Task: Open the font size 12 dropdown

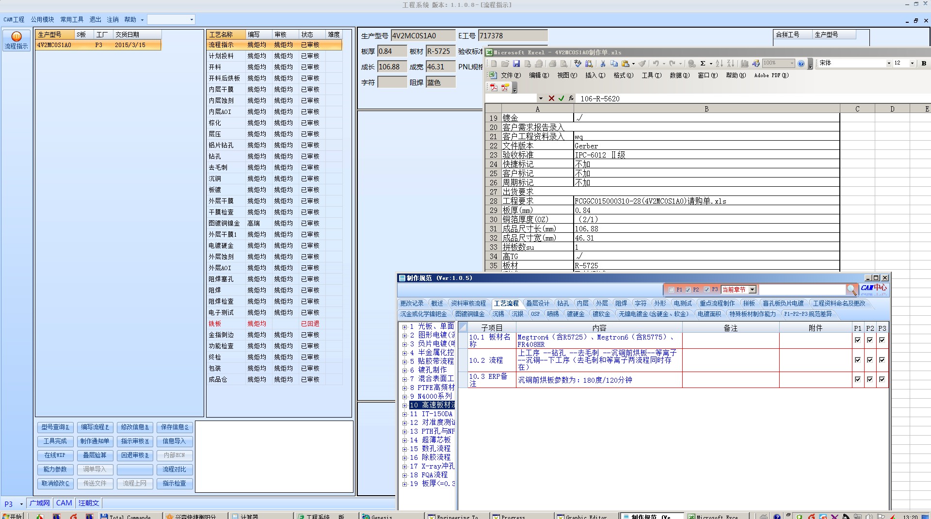Action: [912, 63]
